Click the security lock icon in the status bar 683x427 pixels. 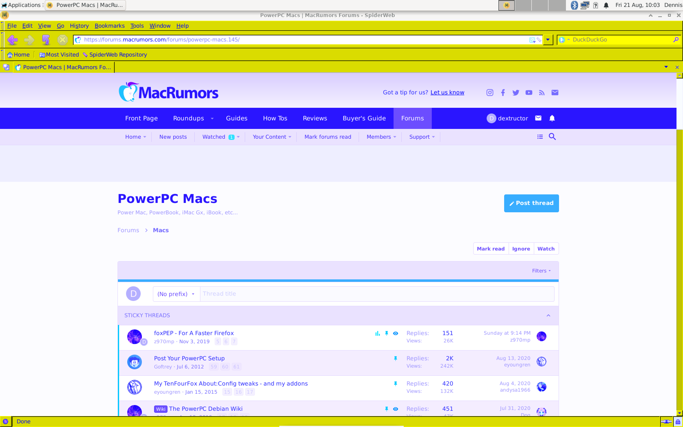point(678,422)
